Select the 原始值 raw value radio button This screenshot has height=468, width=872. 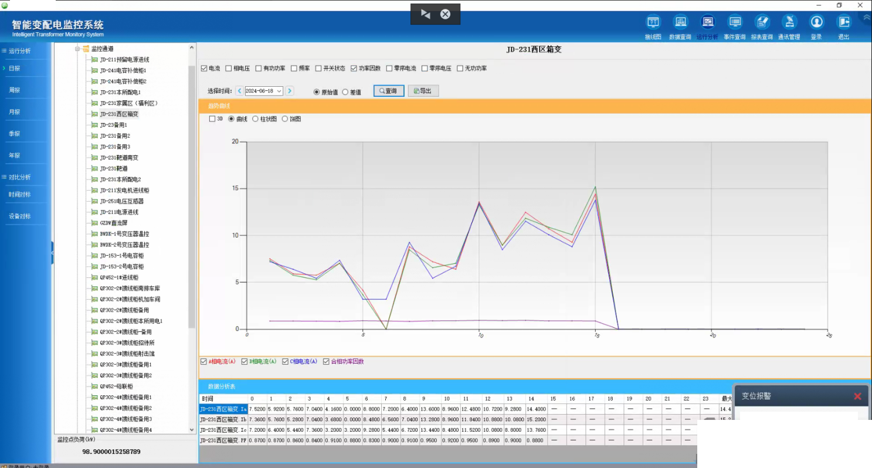[317, 91]
